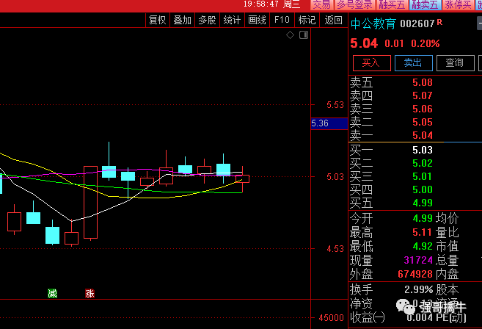Select the 卖一 price 5.04
This screenshot has height=329, width=482.
coord(423,135)
